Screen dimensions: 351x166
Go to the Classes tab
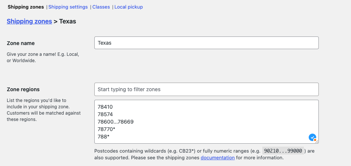[x=101, y=7]
